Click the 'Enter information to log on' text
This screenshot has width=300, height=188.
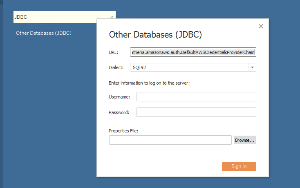click(149, 83)
